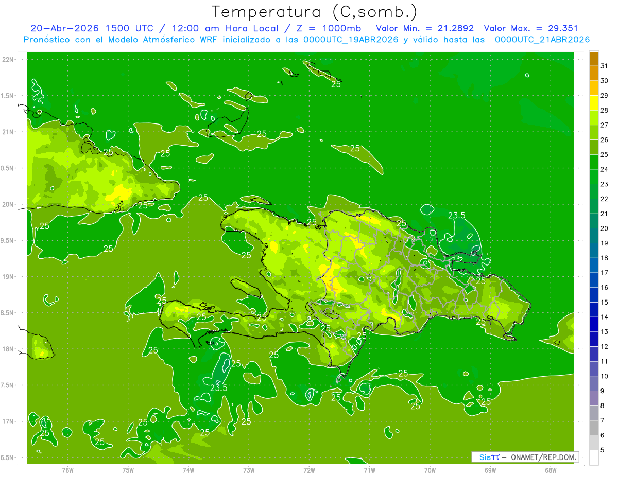This screenshot has height=477, width=618.
Task: Click the SisTT ONAMET/REP.DOM. logo box
Action: 525,457
